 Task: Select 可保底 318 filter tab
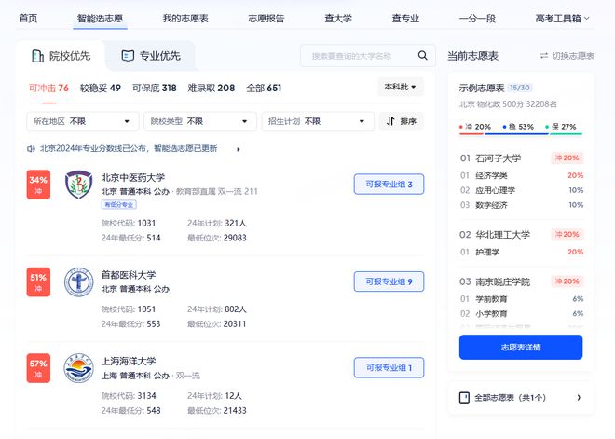point(155,88)
